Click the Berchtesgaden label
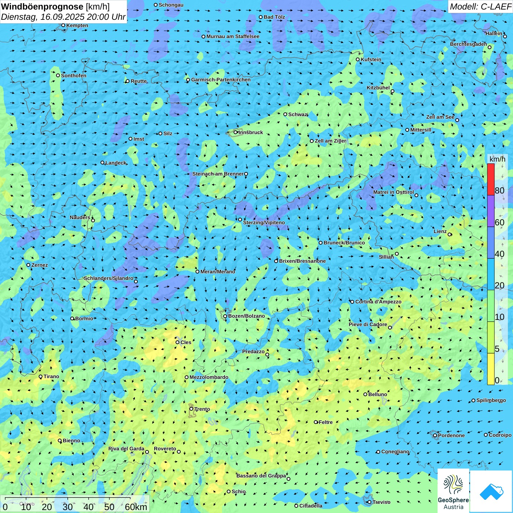The height and width of the screenshot is (513, 513). (468, 44)
